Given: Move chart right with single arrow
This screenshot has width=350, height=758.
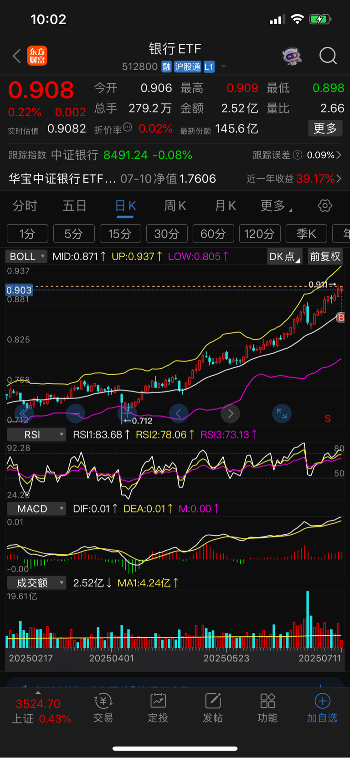Looking at the screenshot, I should (230, 413).
